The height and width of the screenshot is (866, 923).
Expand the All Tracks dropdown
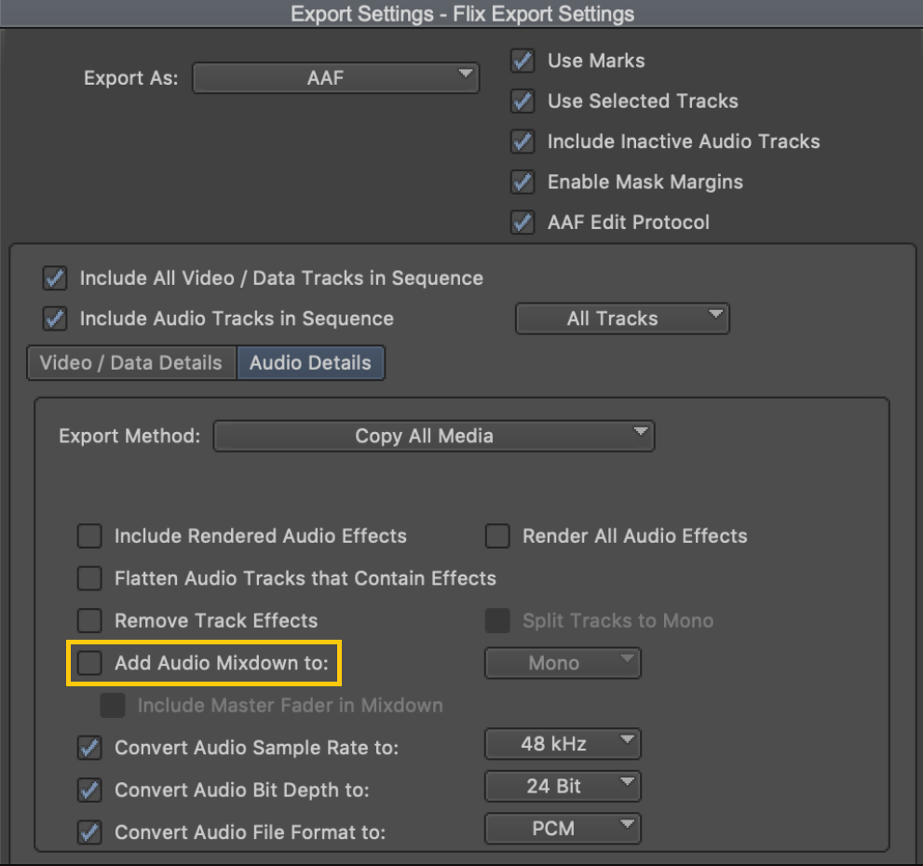(622, 318)
